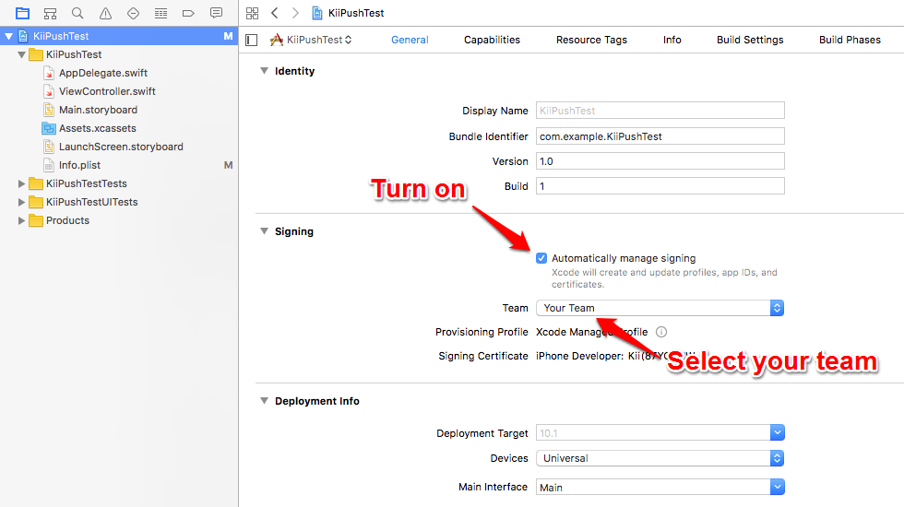The width and height of the screenshot is (904, 507).
Task: Switch to the Resource Tags tab
Action: coord(591,40)
